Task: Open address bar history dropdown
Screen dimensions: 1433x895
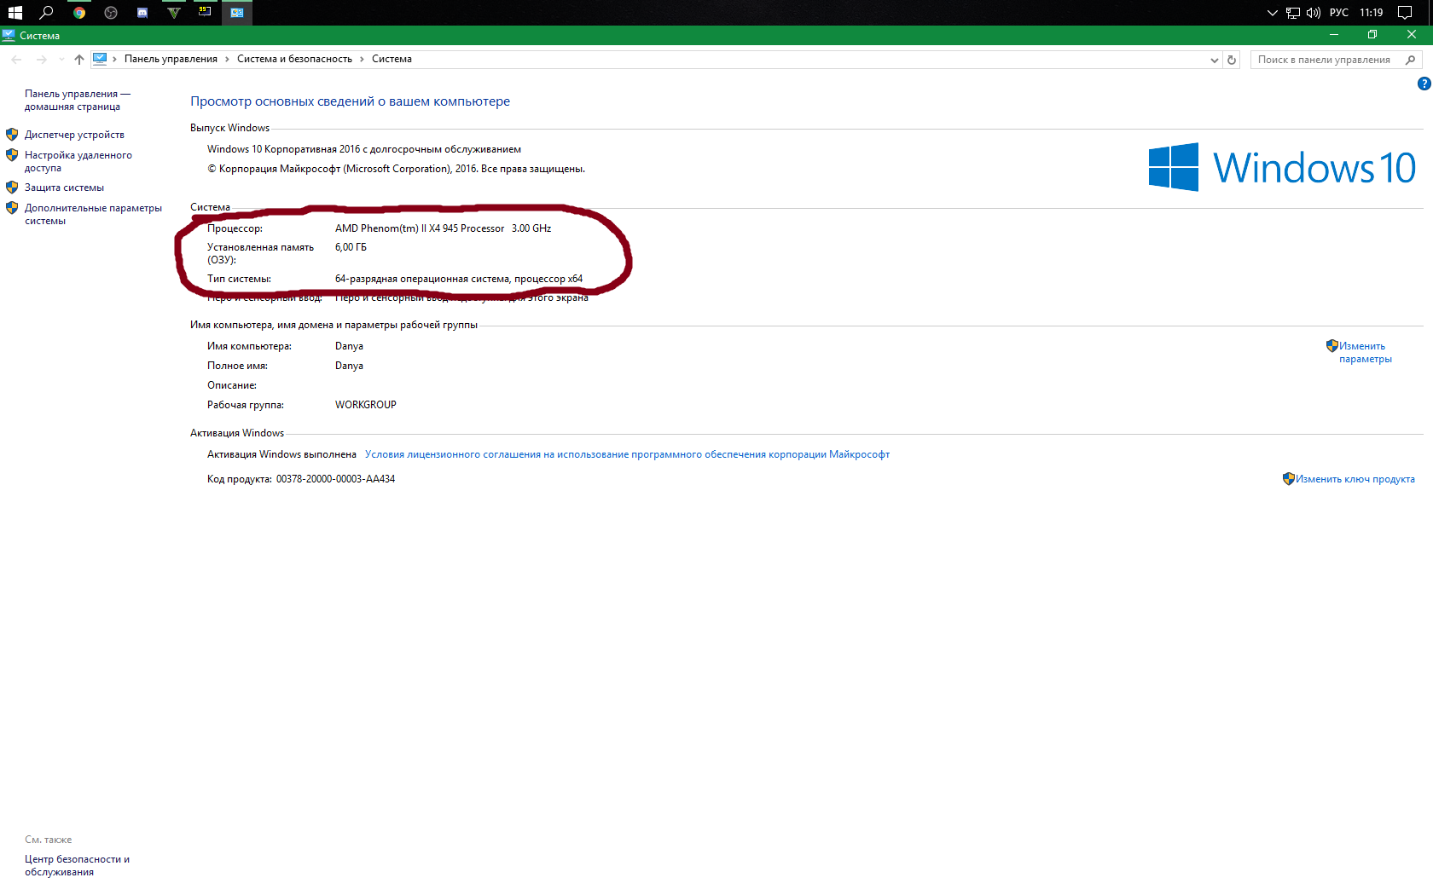Action: [x=1215, y=60]
